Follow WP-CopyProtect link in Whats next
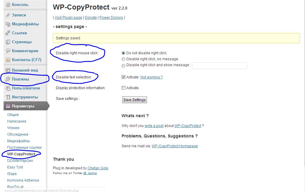The image size is (305, 192). [188, 126]
